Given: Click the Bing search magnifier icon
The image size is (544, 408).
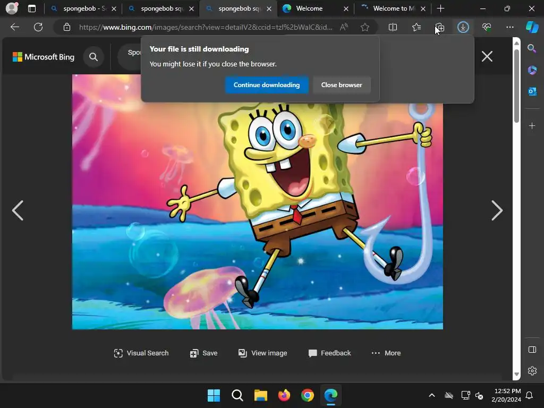Looking at the screenshot, I should (x=93, y=56).
